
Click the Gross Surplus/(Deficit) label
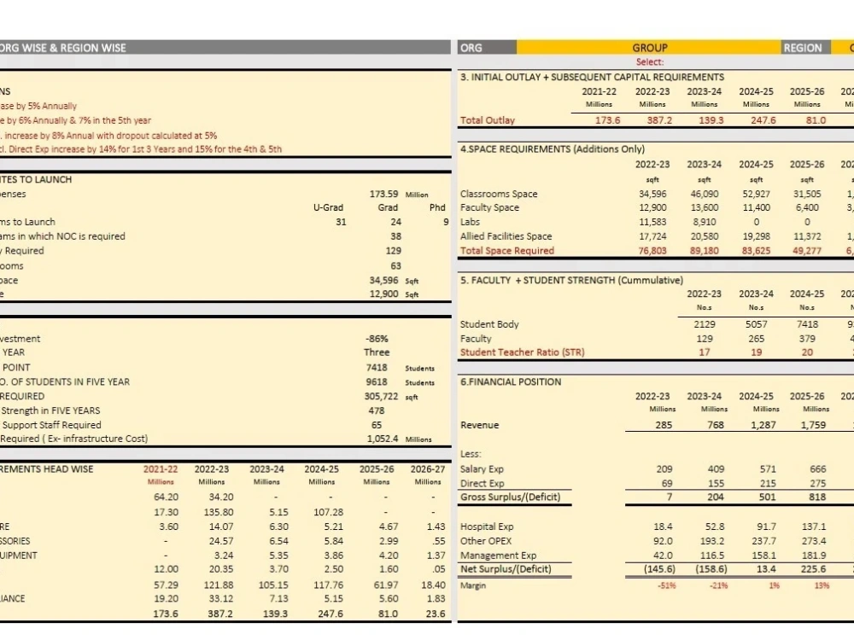click(510, 497)
